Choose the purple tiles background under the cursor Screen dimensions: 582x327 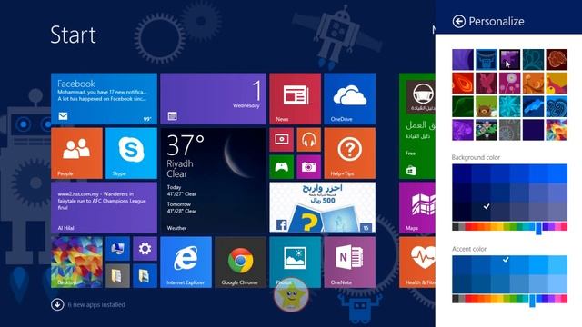pos(509,59)
